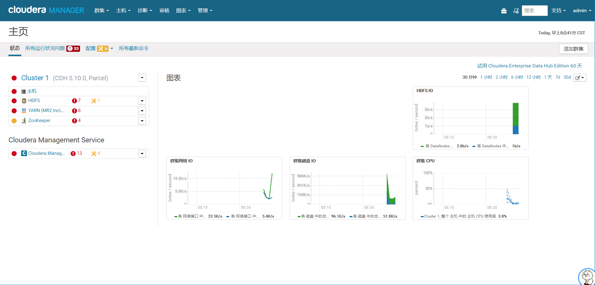Image resolution: width=595 pixels, height=285 pixels.
Task: Open the chart edit dropdown button
Action: click(x=580, y=78)
